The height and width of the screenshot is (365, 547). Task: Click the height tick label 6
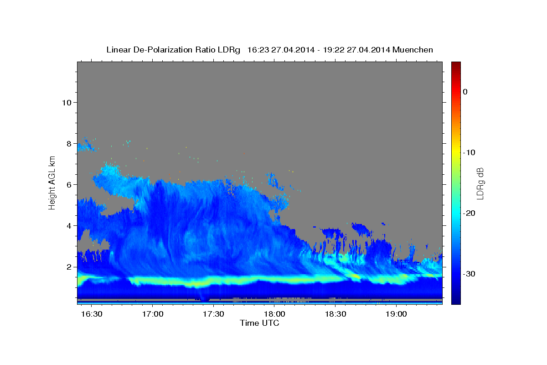coord(68,185)
